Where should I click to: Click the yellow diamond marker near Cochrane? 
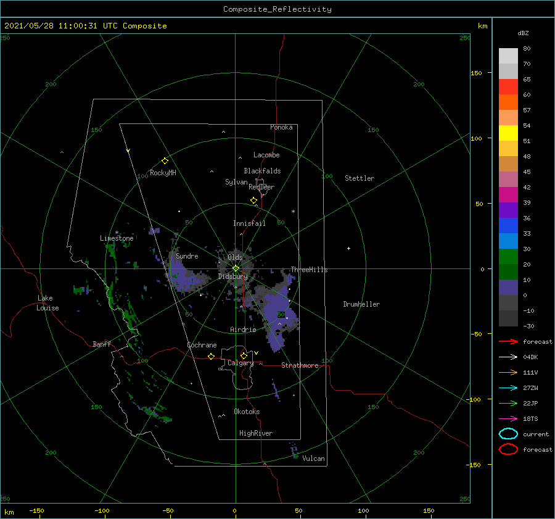[212, 357]
